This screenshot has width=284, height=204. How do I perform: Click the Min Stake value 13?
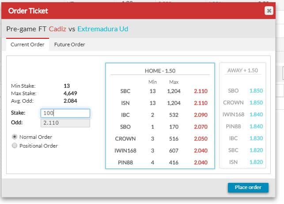[67, 86]
